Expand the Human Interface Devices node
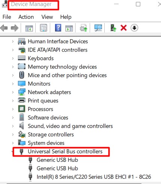 [13, 41]
